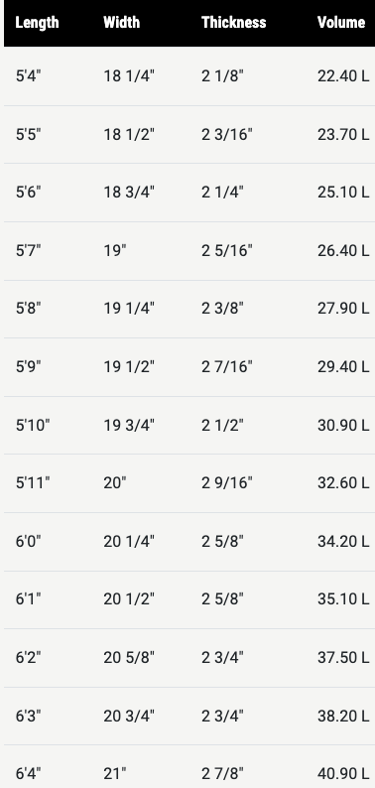Click the Length column header
Screen dimensions: 375x788
tap(37, 23)
